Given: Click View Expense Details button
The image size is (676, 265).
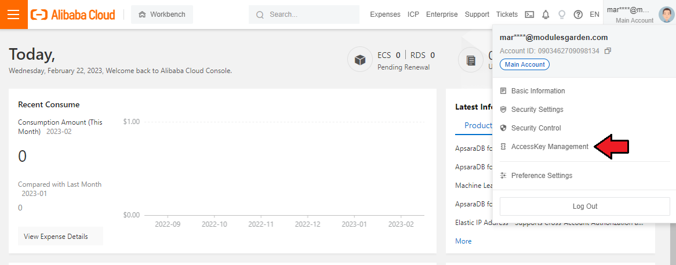Looking at the screenshot, I should coord(60,236).
